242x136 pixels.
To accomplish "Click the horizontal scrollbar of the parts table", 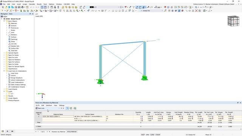I will pyautogui.click(x=124, y=129).
